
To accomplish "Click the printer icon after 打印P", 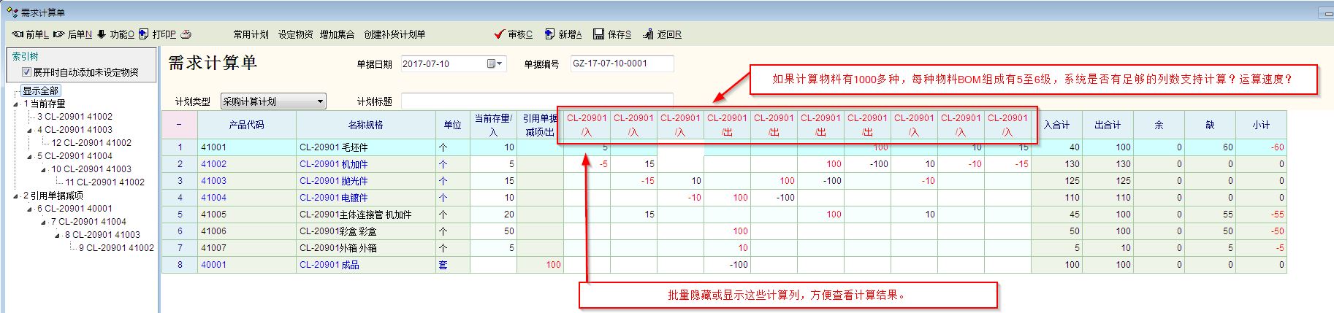I will pos(186,34).
